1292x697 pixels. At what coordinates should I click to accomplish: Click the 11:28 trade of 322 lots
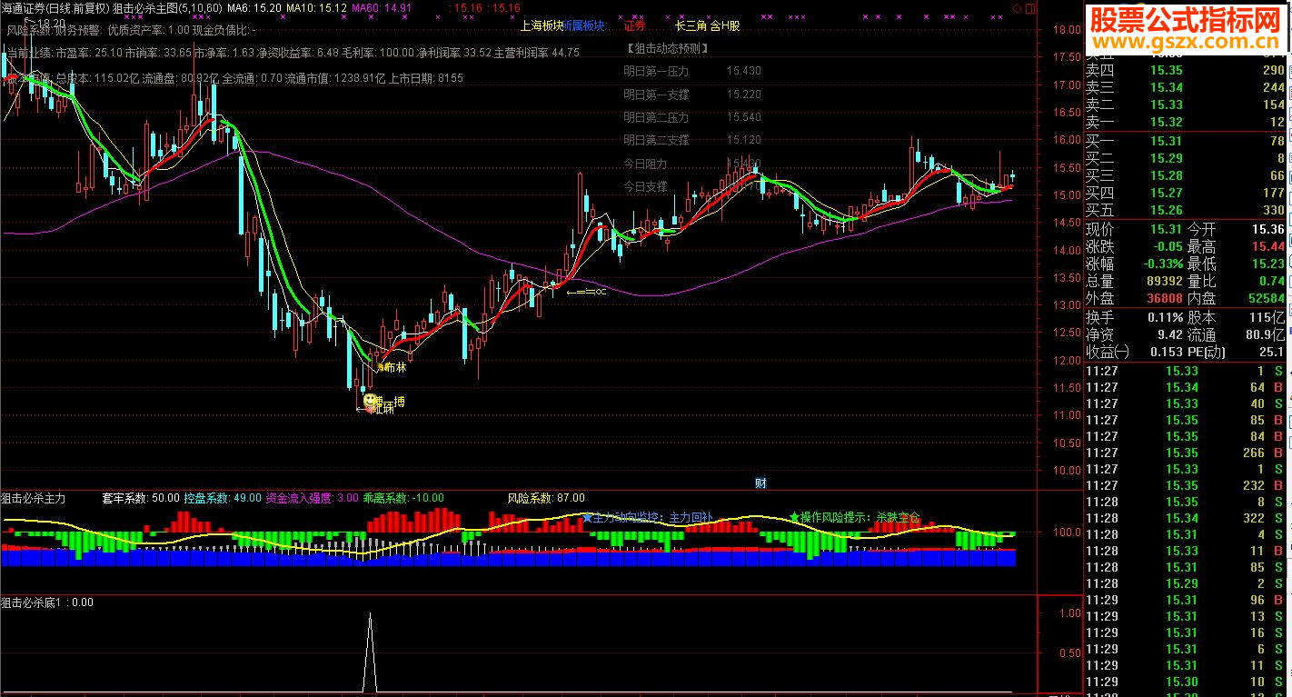click(x=1187, y=518)
